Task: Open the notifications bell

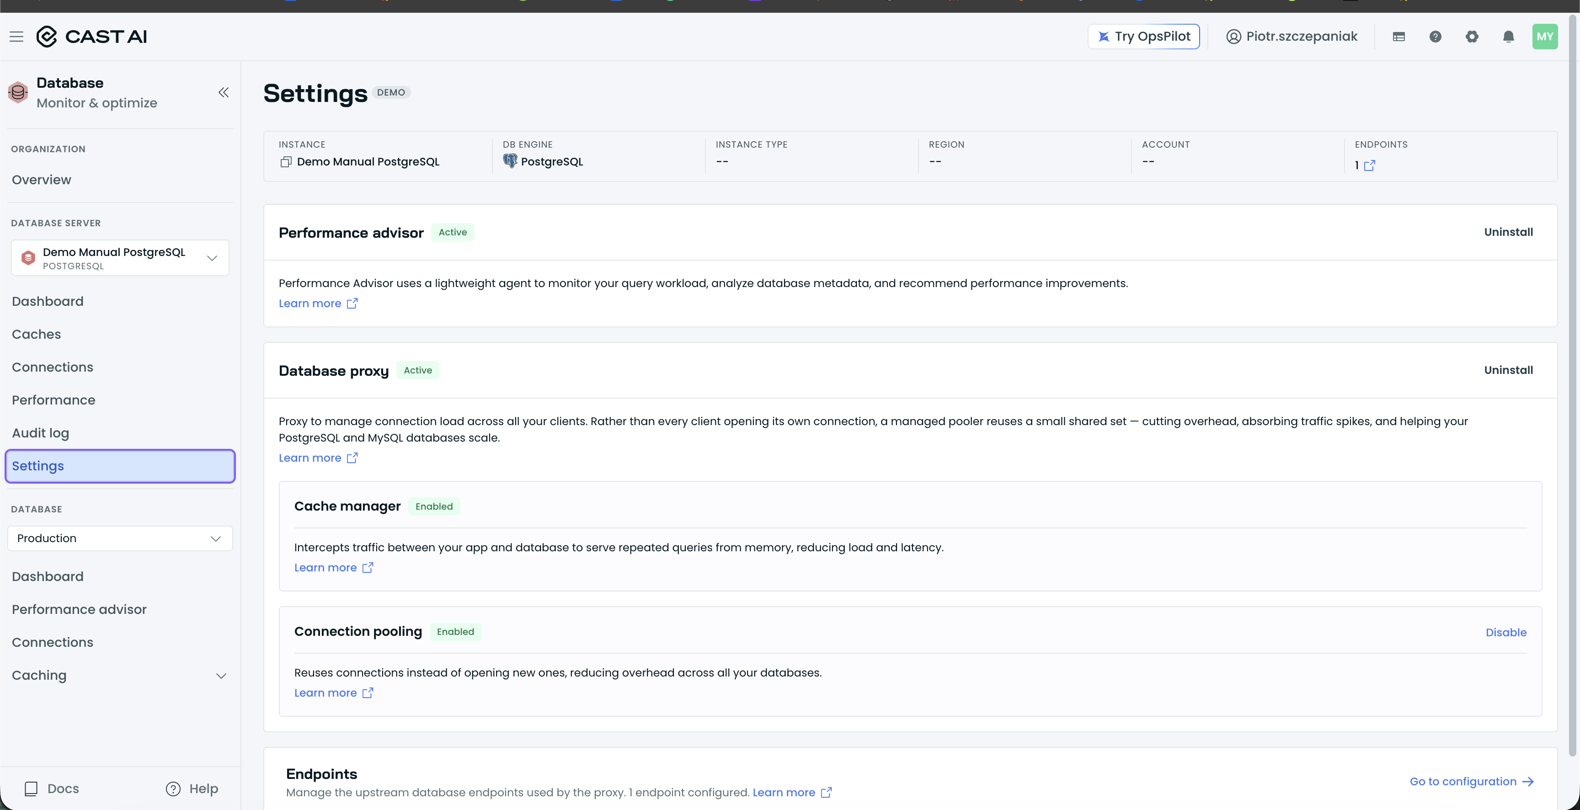Action: pos(1508,37)
